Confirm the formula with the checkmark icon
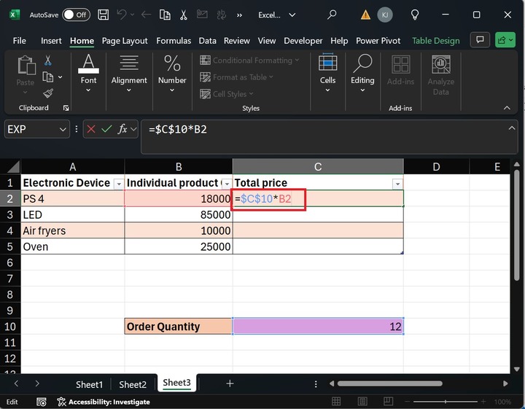Viewport: 525px width, 409px height. click(x=106, y=129)
